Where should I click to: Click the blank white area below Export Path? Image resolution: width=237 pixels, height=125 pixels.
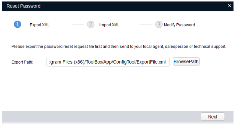[118, 89]
